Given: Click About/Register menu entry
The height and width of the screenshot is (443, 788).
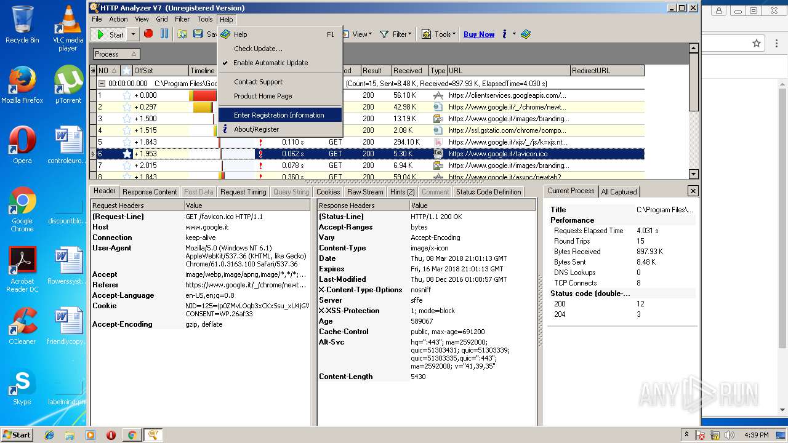Looking at the screenshot, I should 280,129.
